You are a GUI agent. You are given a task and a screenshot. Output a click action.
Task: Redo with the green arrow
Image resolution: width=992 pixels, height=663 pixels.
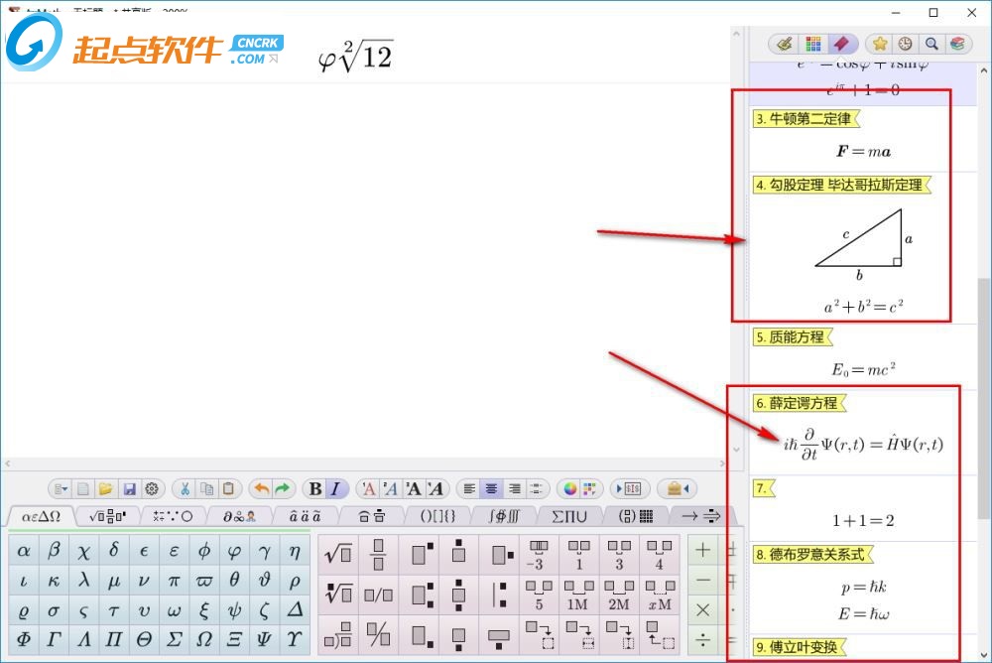282,489
